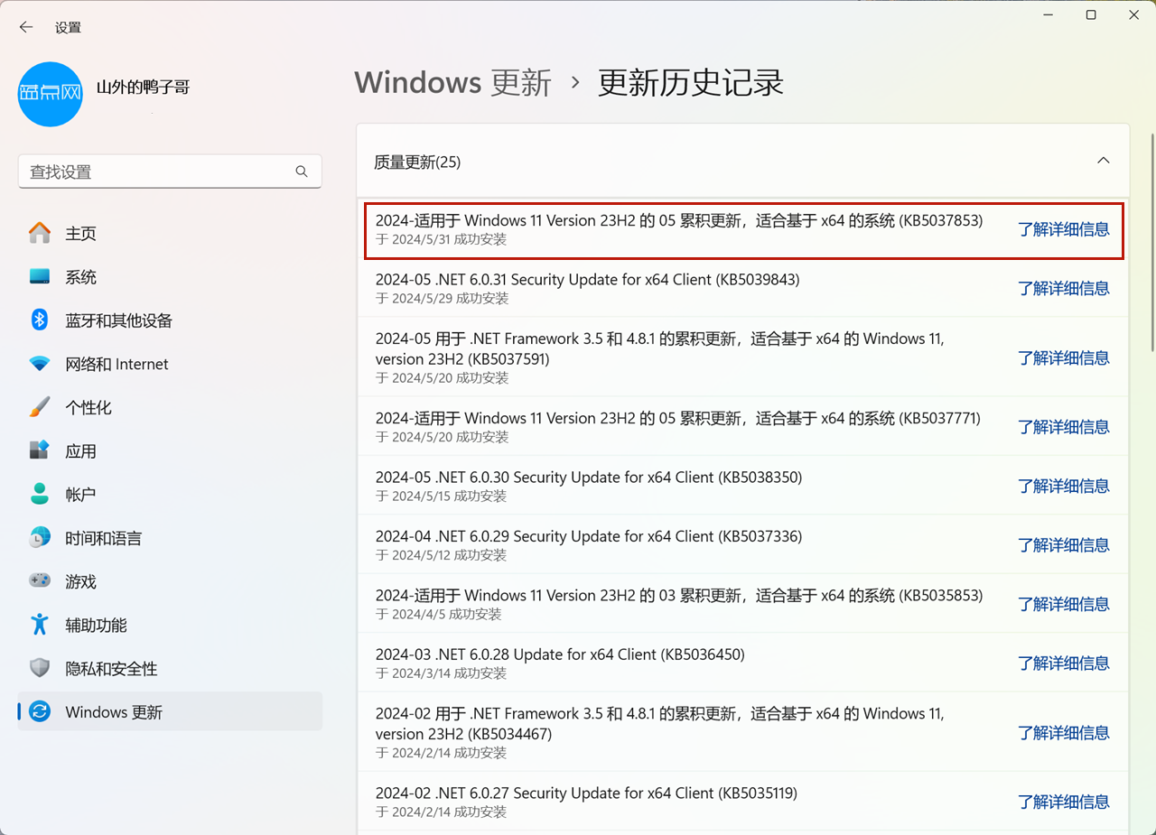Open 了解详细信息 for KB5037771
The image size is (1156, 835).
point(1063,426)
